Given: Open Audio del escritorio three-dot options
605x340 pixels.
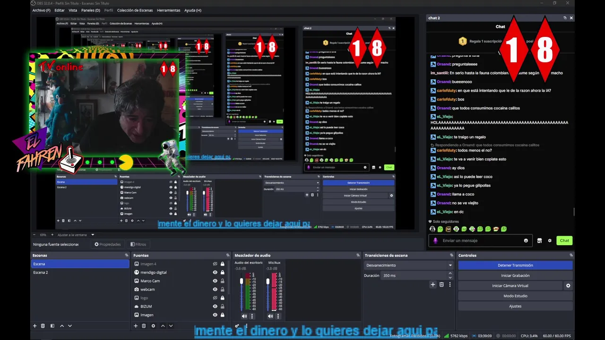Looking at the screenshot, I should [x=252, y=316].
